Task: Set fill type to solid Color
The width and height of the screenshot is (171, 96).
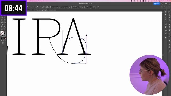Action: [1, 38]
